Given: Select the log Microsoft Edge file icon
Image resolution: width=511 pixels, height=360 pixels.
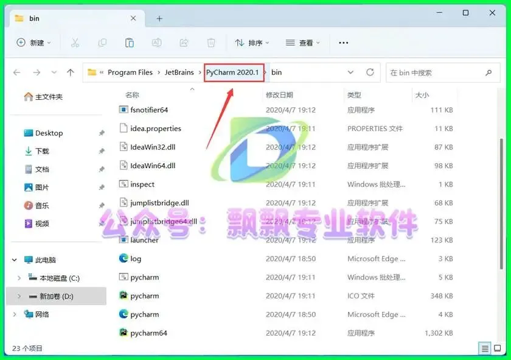Looking at the screenshot, I should point(123,258).
